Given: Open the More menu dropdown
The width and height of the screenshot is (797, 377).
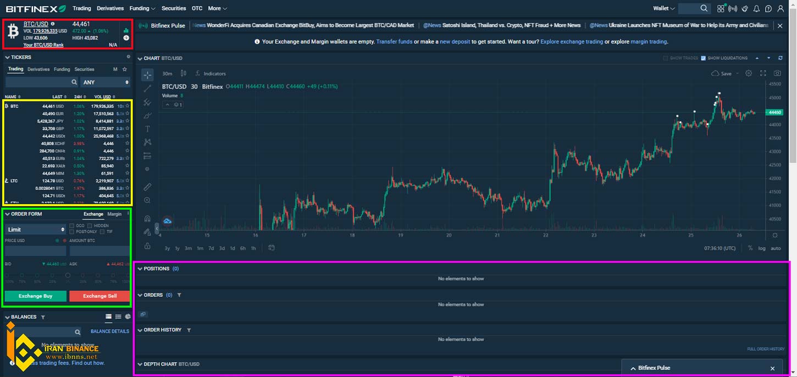Looking at the screenshot, I should [x=218, y=8].
